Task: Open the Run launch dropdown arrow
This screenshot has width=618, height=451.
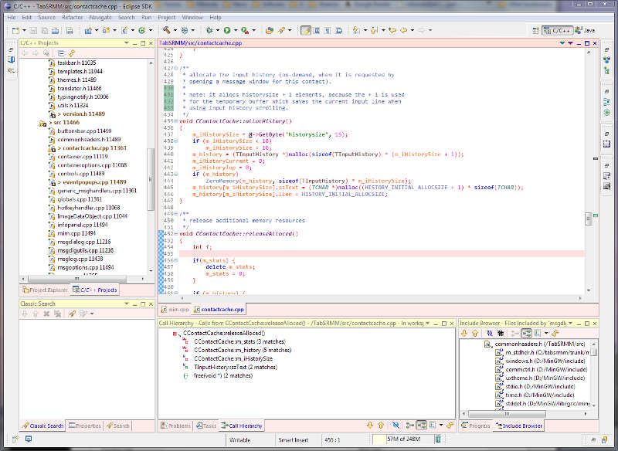Action: (x=236, y=30)
